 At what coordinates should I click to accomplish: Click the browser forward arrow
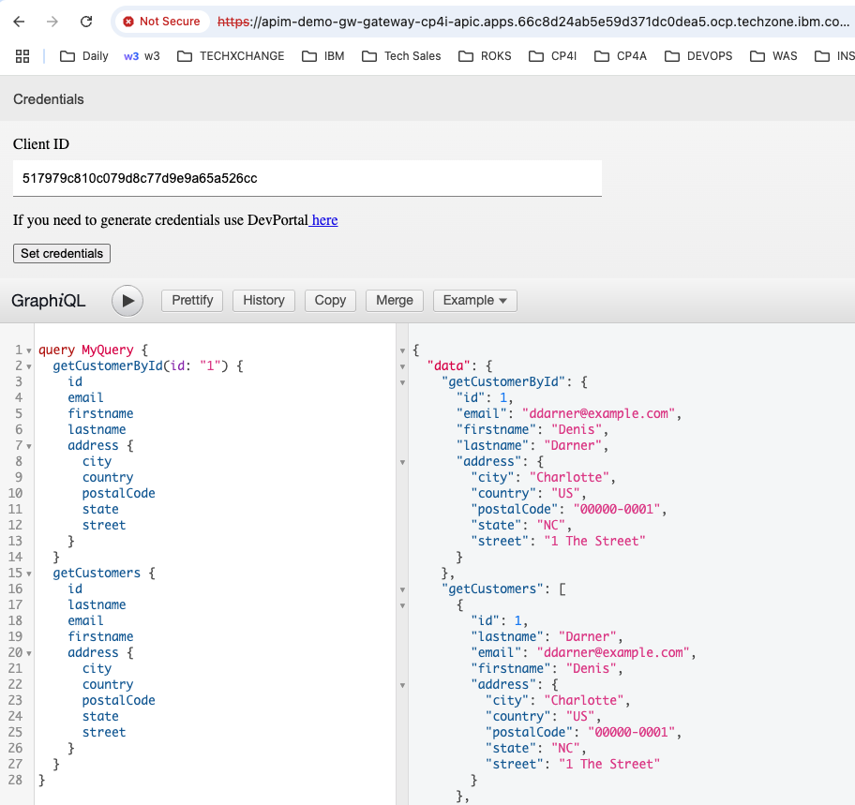coord(53,22)
